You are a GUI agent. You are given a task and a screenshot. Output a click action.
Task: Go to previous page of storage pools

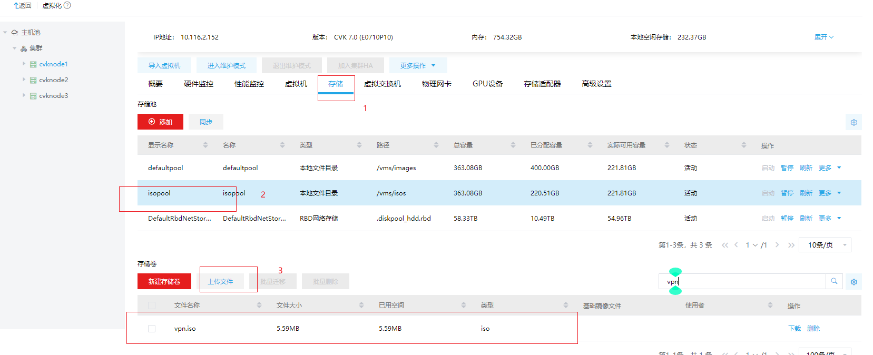tap(737, 245)
